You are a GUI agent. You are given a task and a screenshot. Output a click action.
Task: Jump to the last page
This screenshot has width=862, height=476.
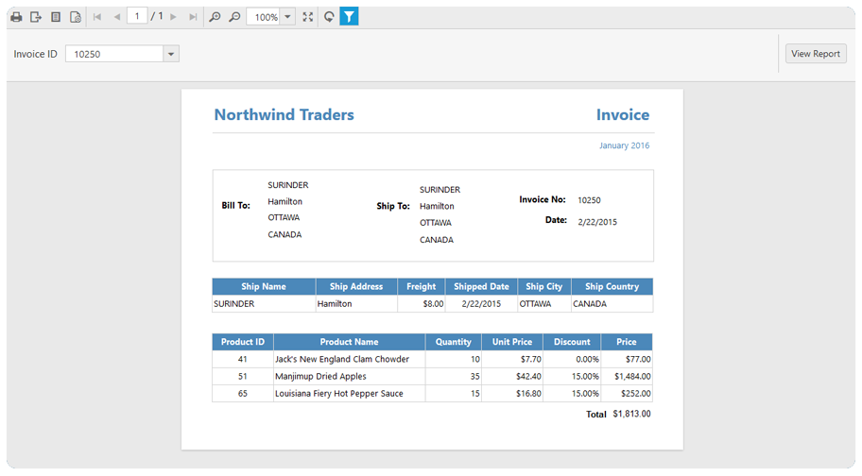pyautogui.click(x=193, y=17)
